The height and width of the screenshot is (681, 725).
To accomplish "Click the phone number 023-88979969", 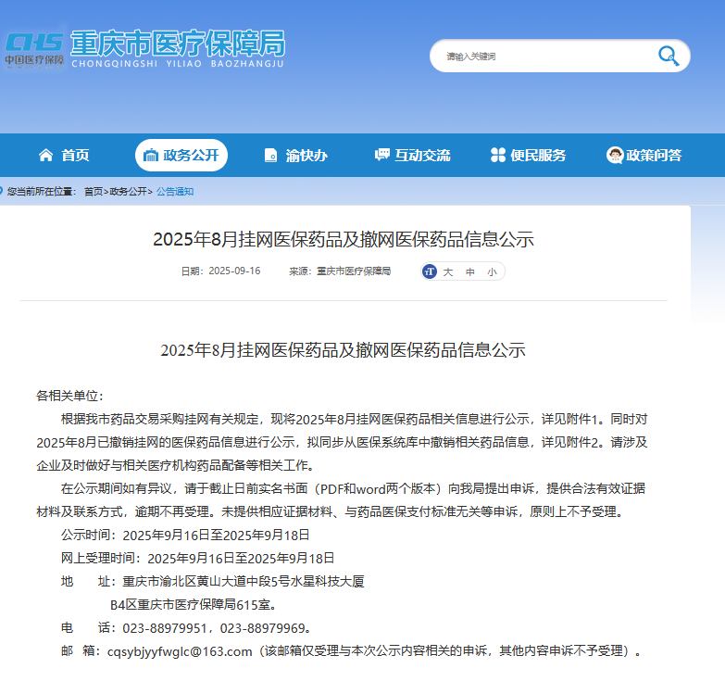I will [x=263, y=628].
